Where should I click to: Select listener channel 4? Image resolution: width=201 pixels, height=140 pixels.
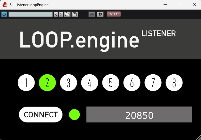tap(90, 83)
